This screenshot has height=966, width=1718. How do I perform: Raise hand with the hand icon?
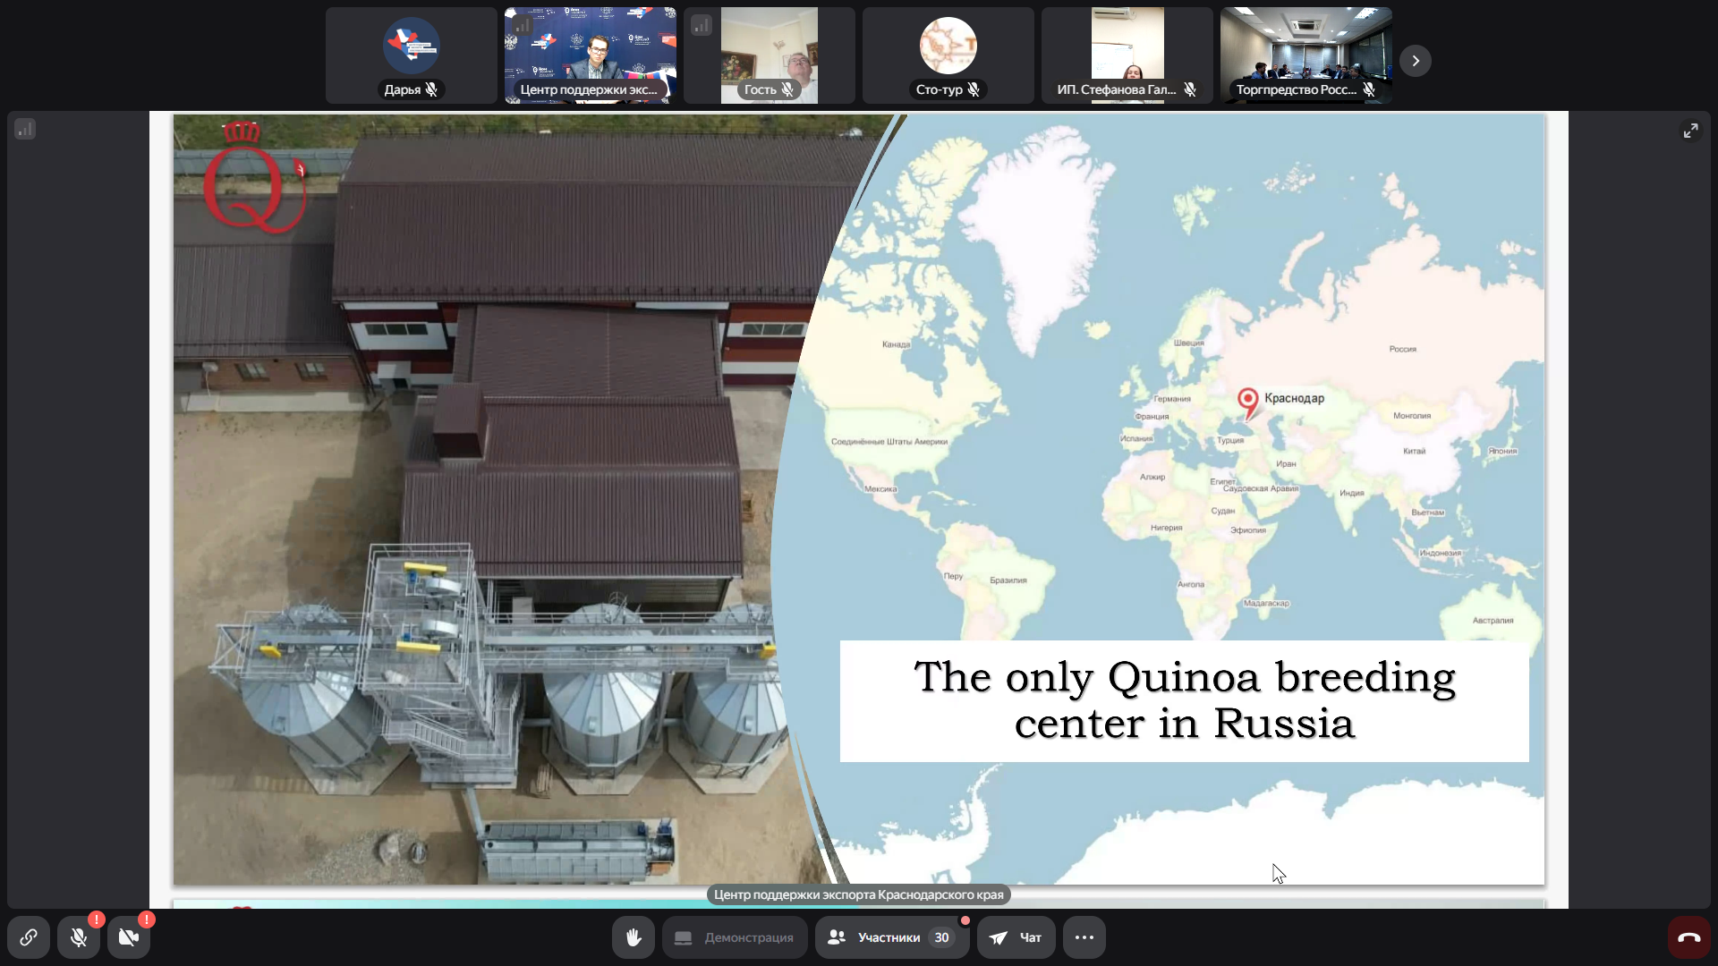(634, 937)
